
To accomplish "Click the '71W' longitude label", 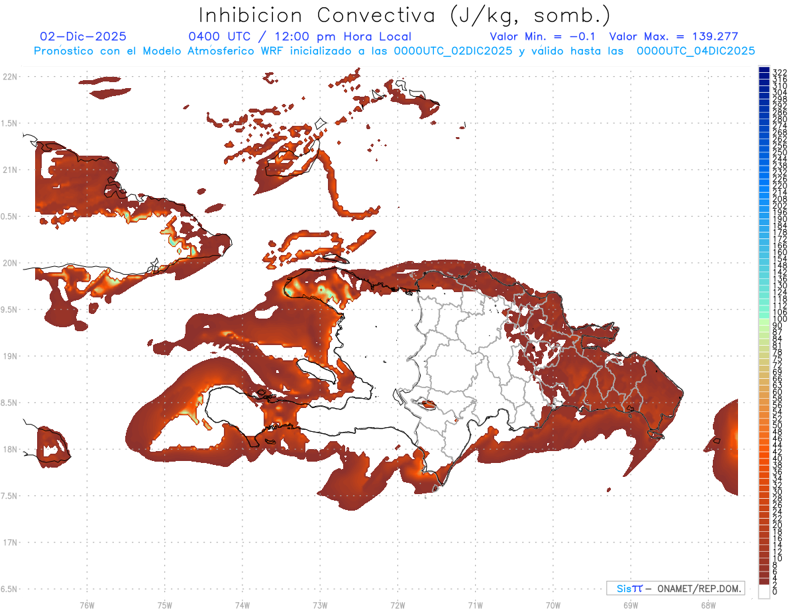I will [475, 605].
